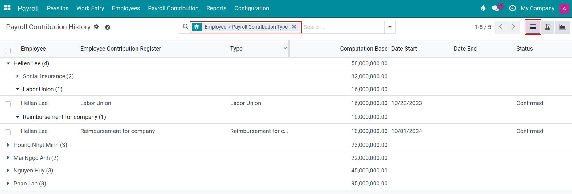This screenshot has height=194, width=572.
Task: Sort by Computation Base column header
Action: (x=364, y=49)
